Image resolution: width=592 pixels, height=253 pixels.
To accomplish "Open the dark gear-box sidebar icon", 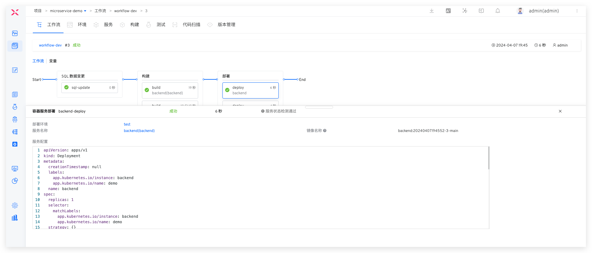I will point(15,144).
